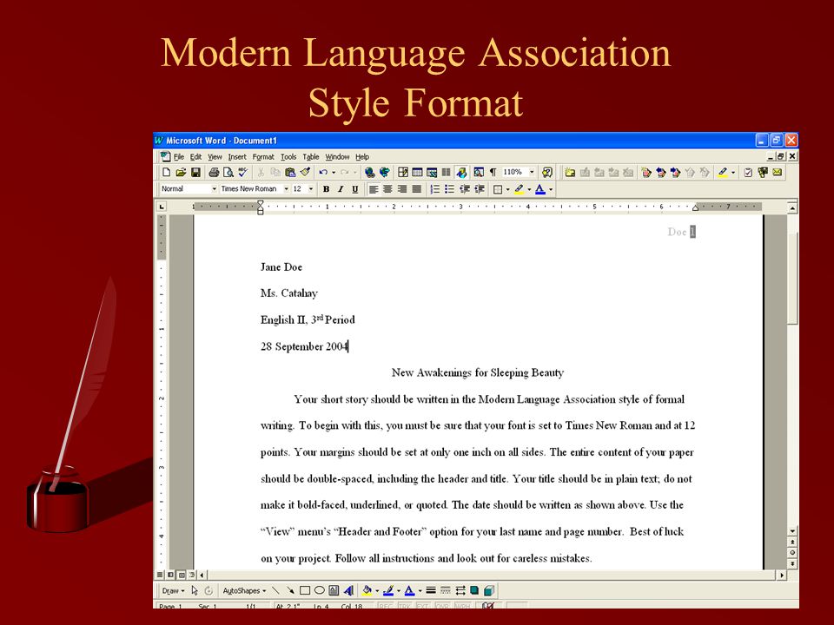Image resolution: width=834 pixels, height=625 pixels.
Task: Open the Format menu
Action: tap(263, 157)
